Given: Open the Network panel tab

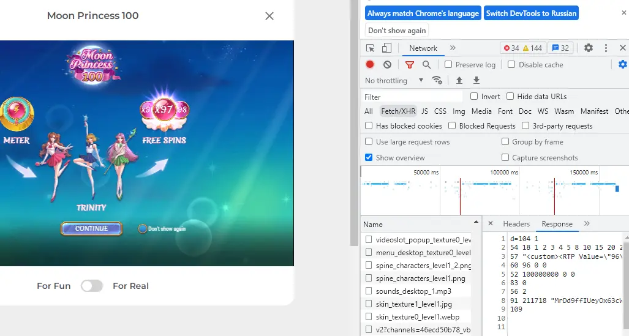Looking at the screenshot, I should [x=423, y=48].
